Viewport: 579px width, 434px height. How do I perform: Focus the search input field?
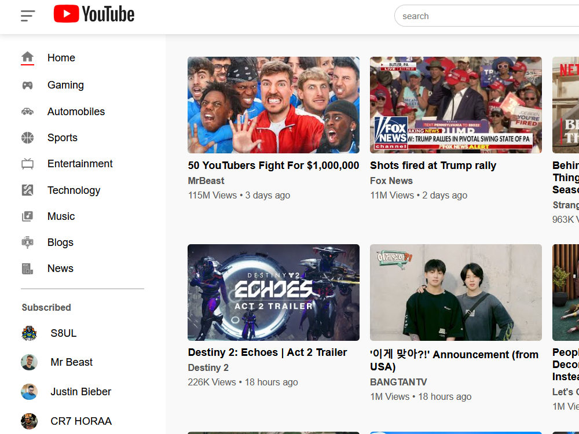(x=487, y=16)
